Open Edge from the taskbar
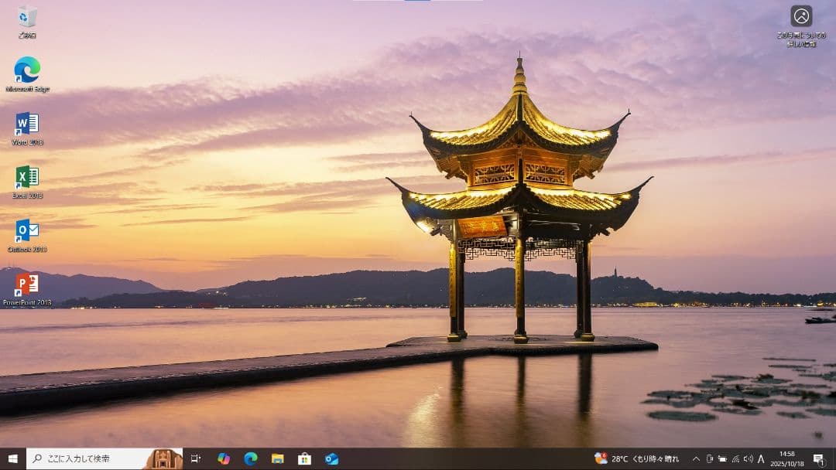The width and height of the screenshot is (836, 470). pos(249,458)
